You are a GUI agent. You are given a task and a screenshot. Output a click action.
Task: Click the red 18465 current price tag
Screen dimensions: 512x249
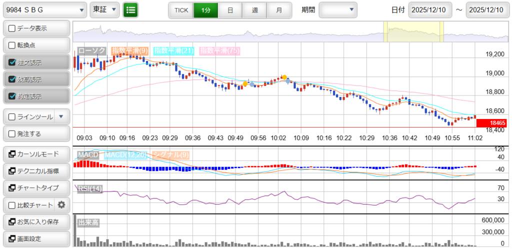(492, 122)
